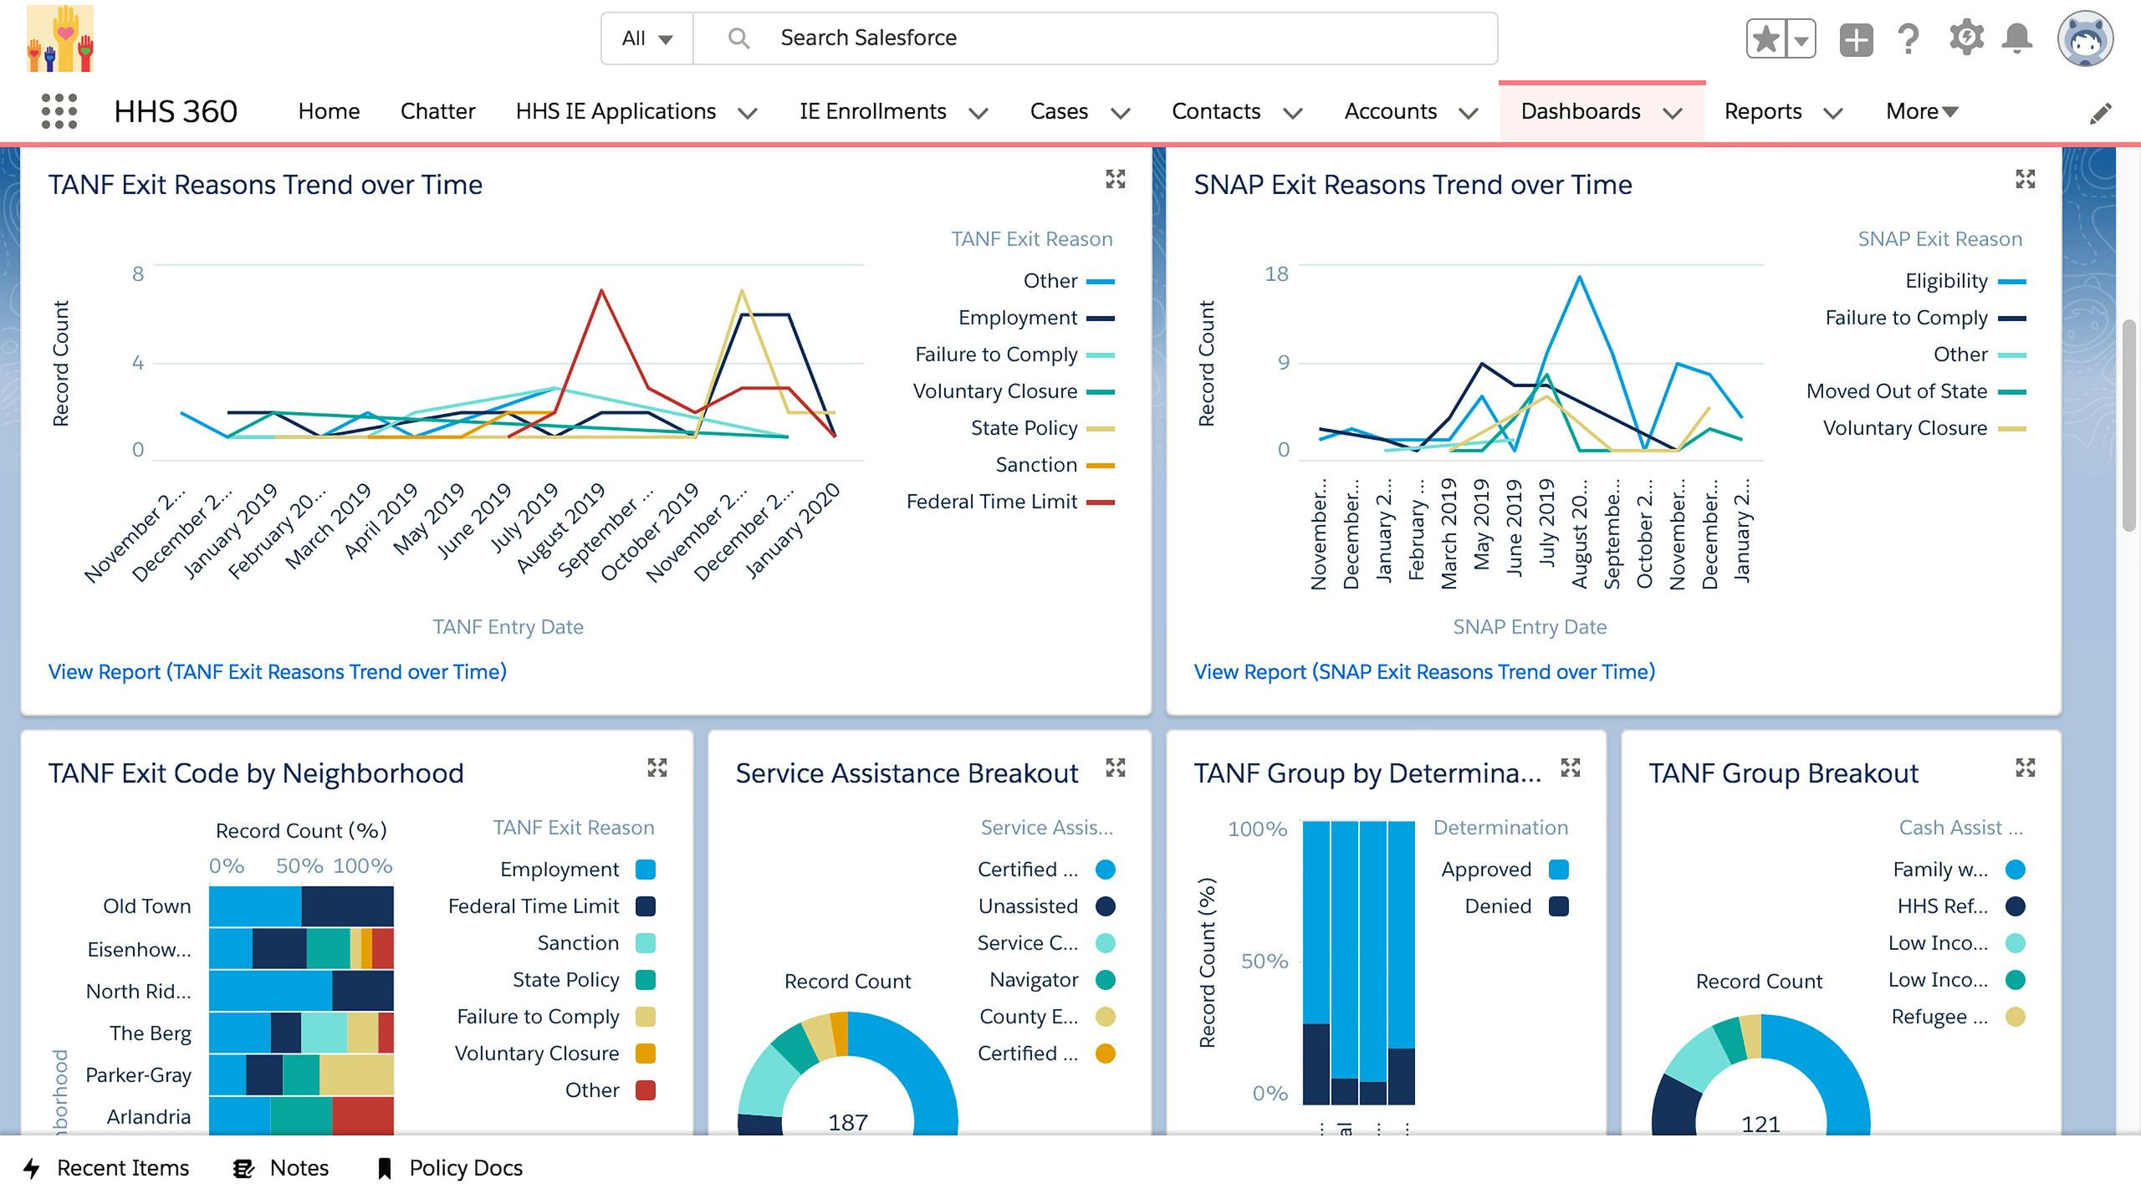The height and width of the screenshot is (1199, 2141).
Task: Open the Reports tab
Action: click(1762, 111)
